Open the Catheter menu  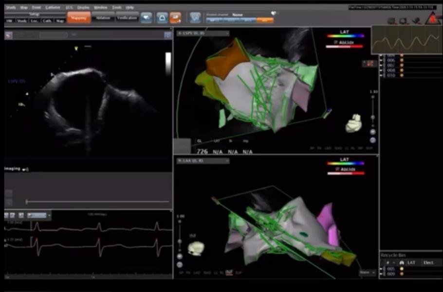coord(53,8)
